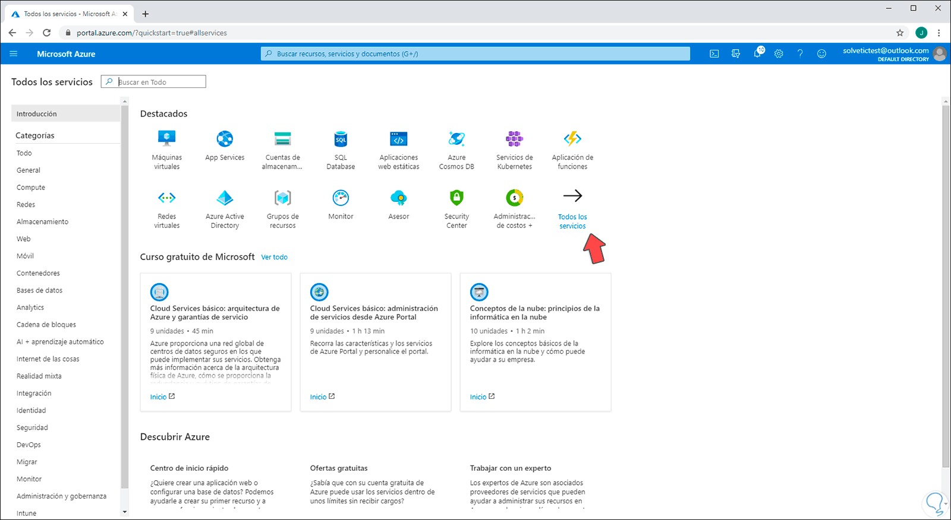Open Servicios de Kubernetes icon
This screenshot has height=520, width=951.
click(x=515, y=139)
